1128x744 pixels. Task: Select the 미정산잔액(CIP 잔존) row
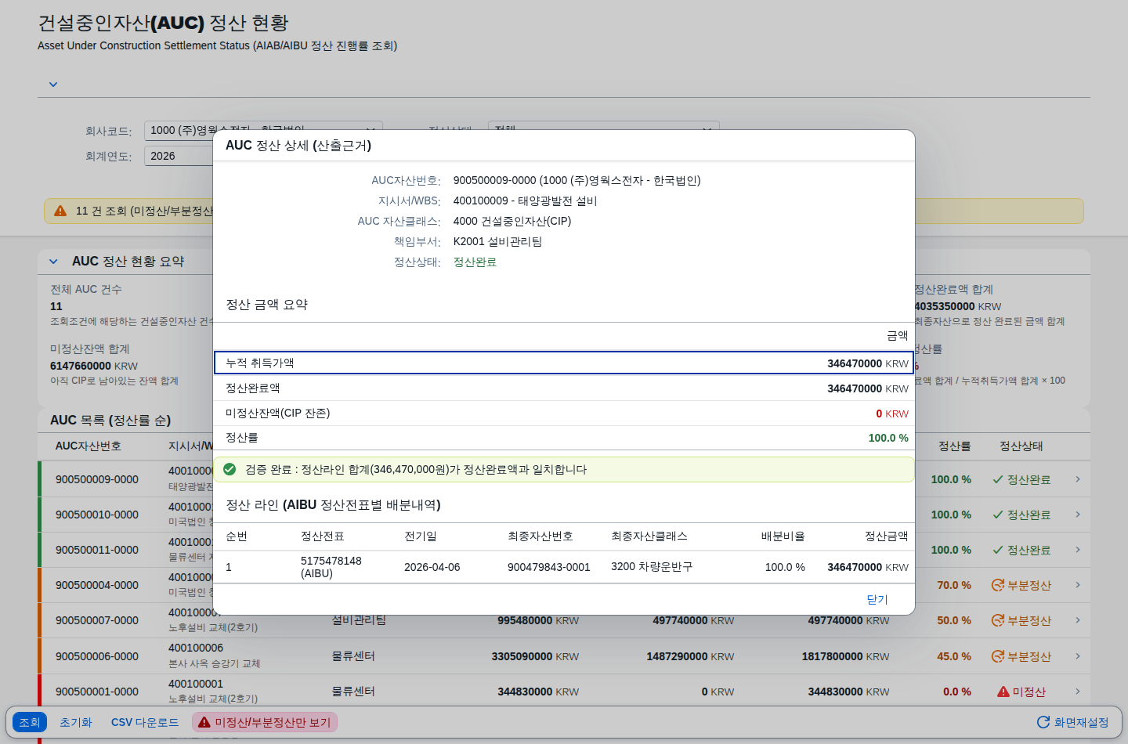[564, 414]
